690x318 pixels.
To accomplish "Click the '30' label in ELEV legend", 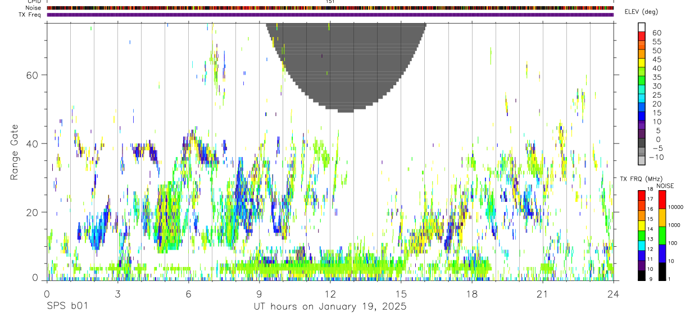I will (x=656, y=86).
